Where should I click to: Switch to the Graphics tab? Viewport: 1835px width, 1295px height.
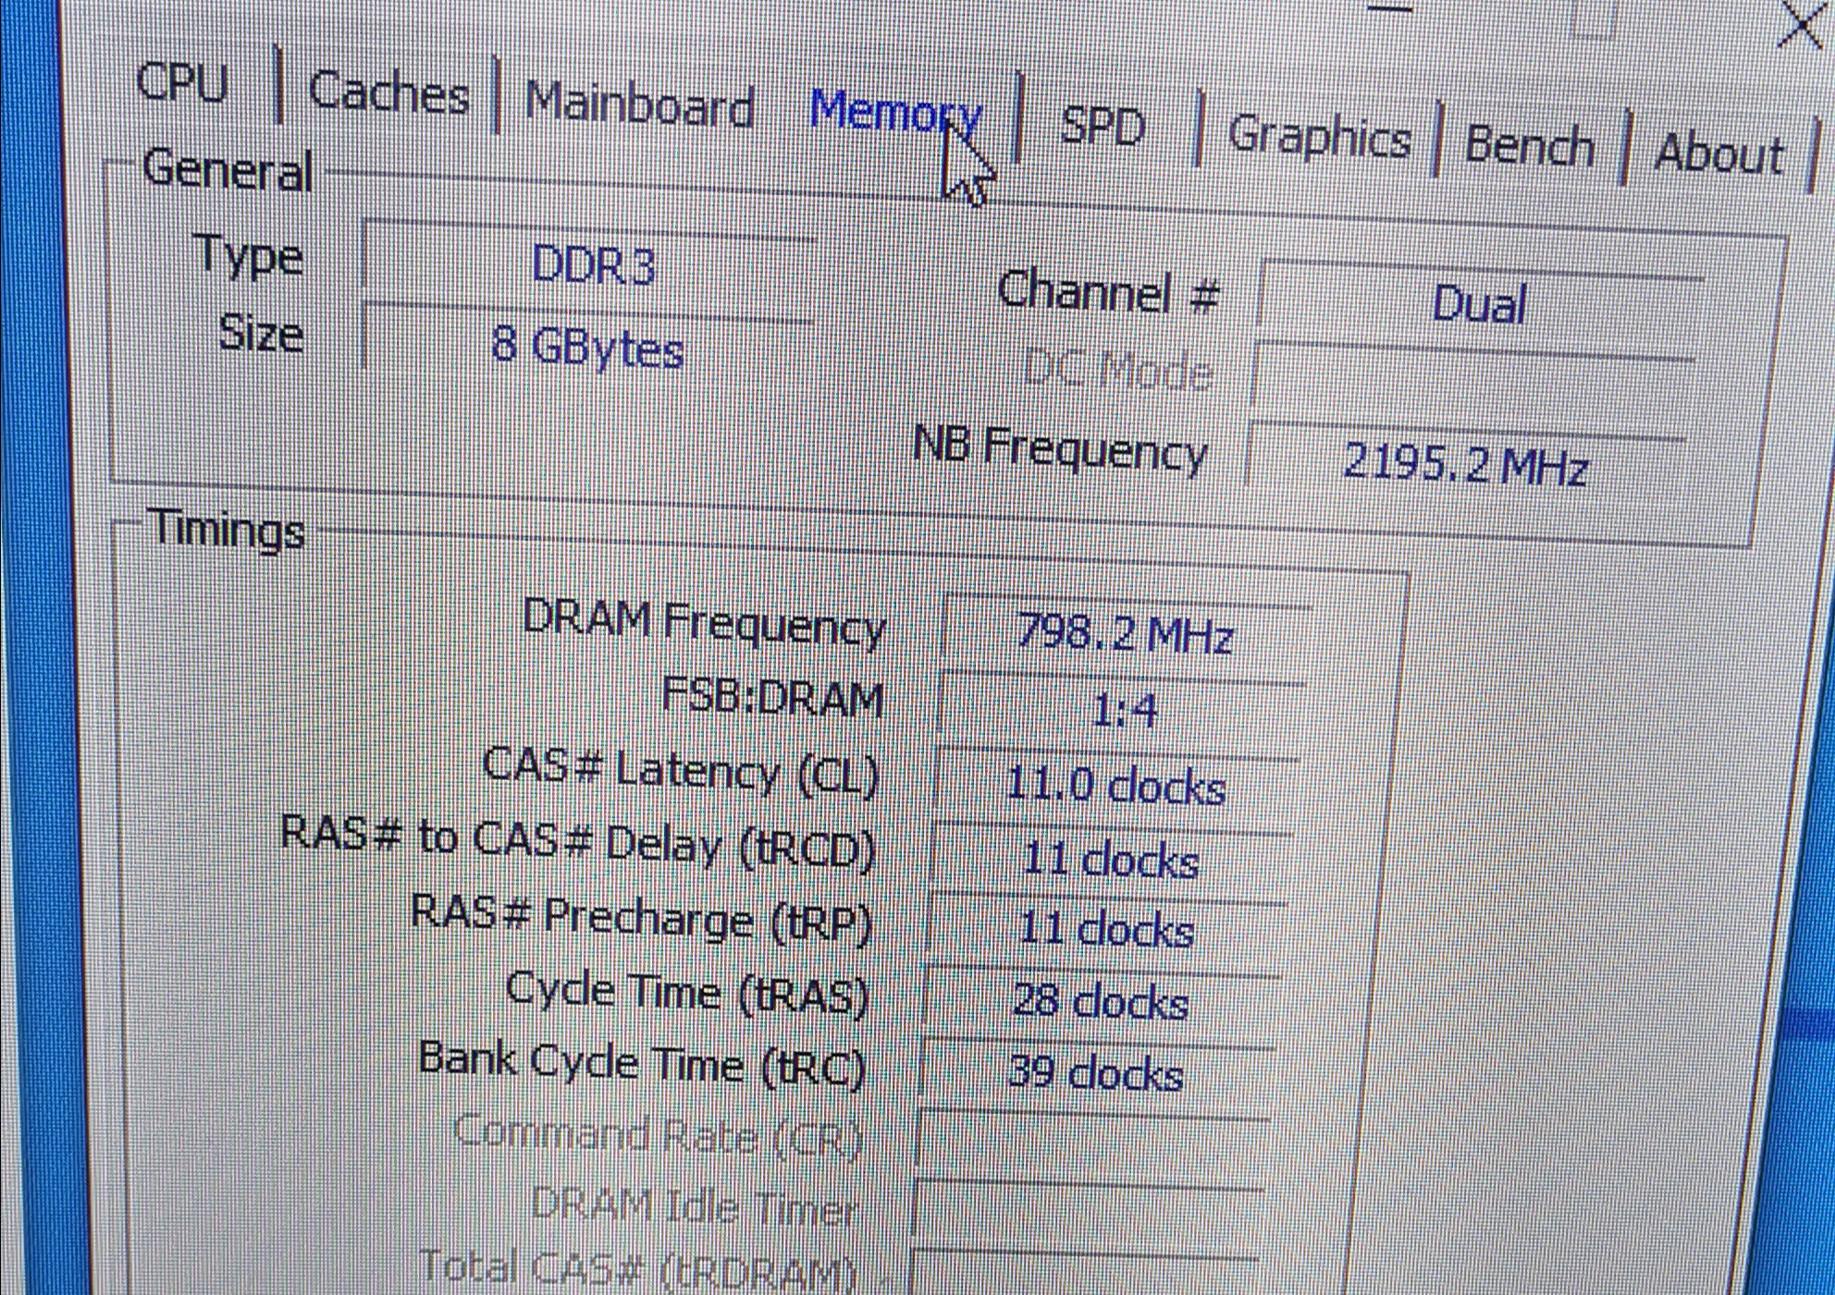pyautogui.click(x=1319, y=138)
